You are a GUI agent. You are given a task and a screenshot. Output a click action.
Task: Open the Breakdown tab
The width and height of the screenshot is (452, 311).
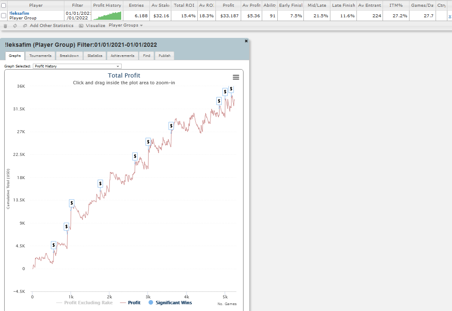click(x=69, y=56)
